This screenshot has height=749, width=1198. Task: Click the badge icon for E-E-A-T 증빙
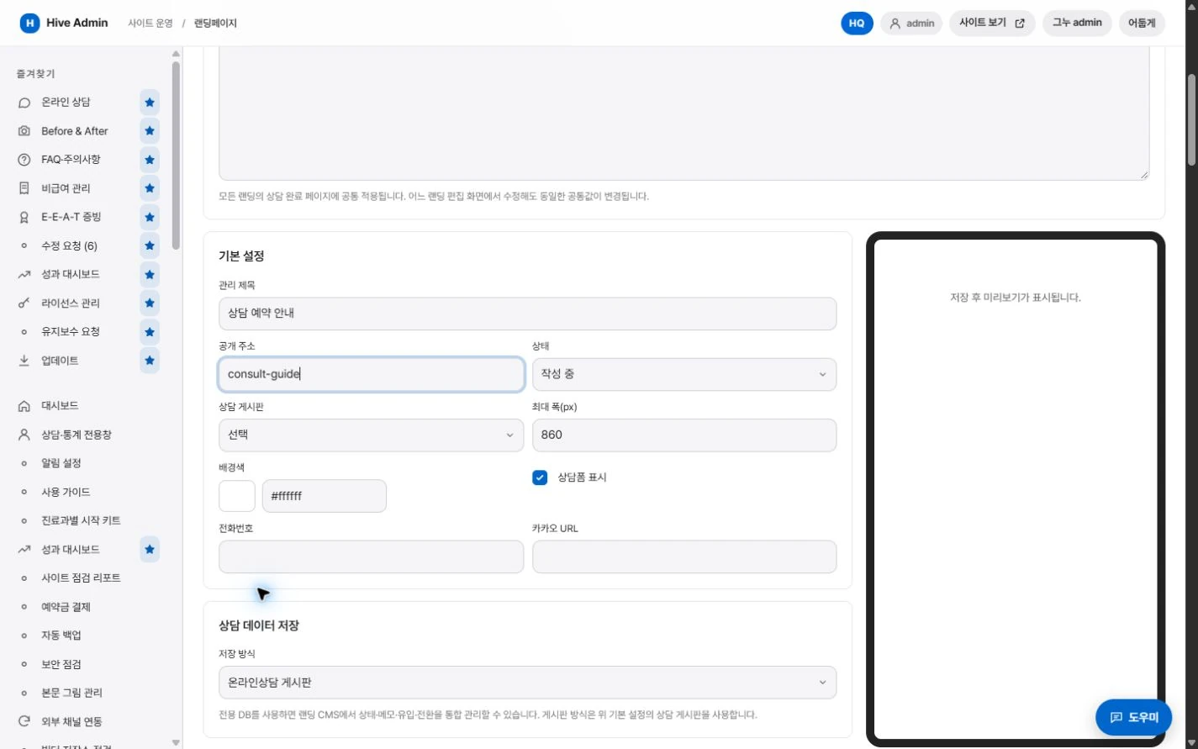coord(24,217)
